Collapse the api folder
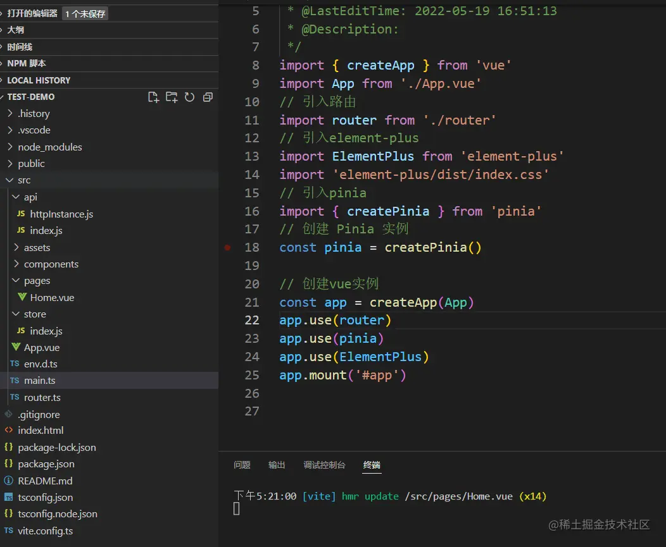This screenshot has height=547, width=666. (x=109, y=197)
